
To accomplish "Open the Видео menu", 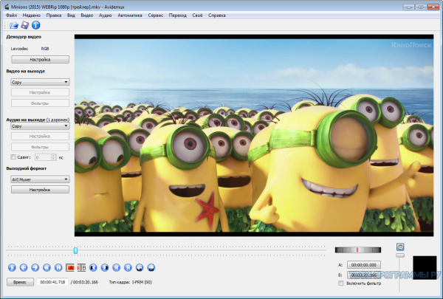I will point(86,16).
